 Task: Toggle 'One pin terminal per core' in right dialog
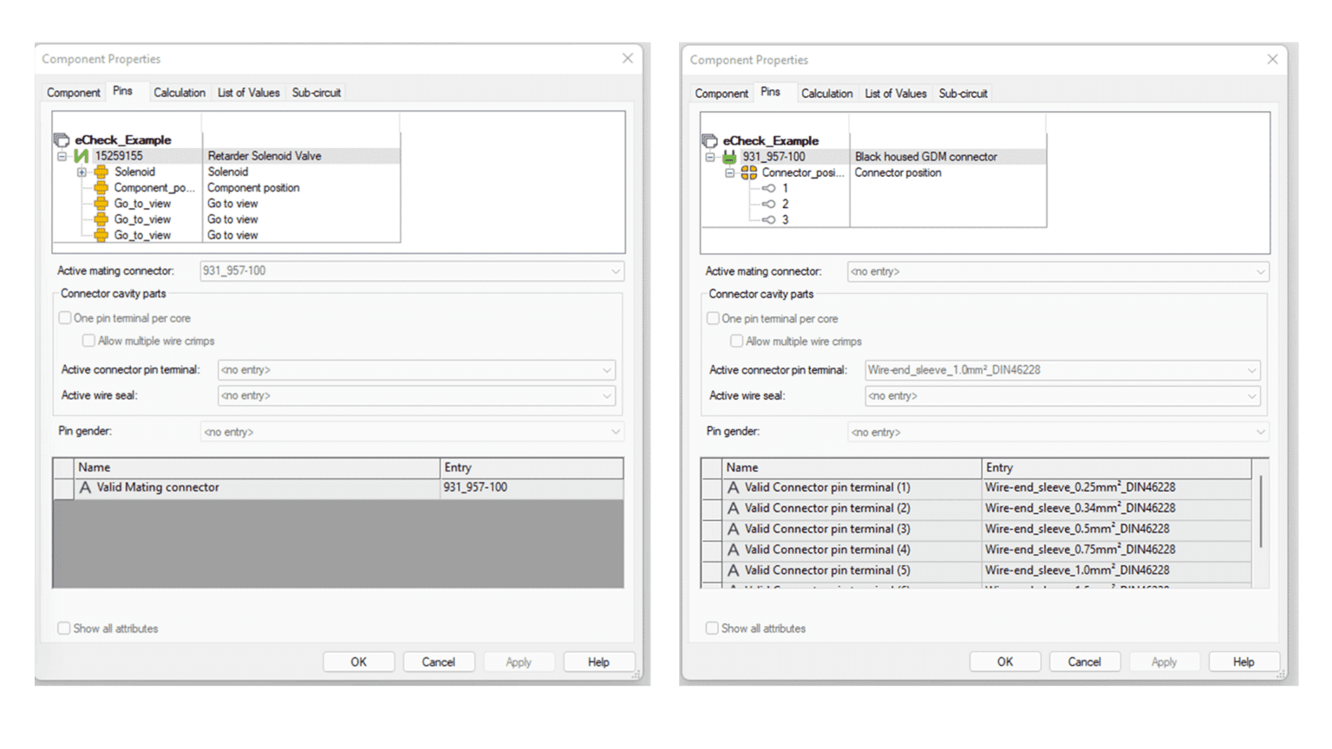pos(713,319)
